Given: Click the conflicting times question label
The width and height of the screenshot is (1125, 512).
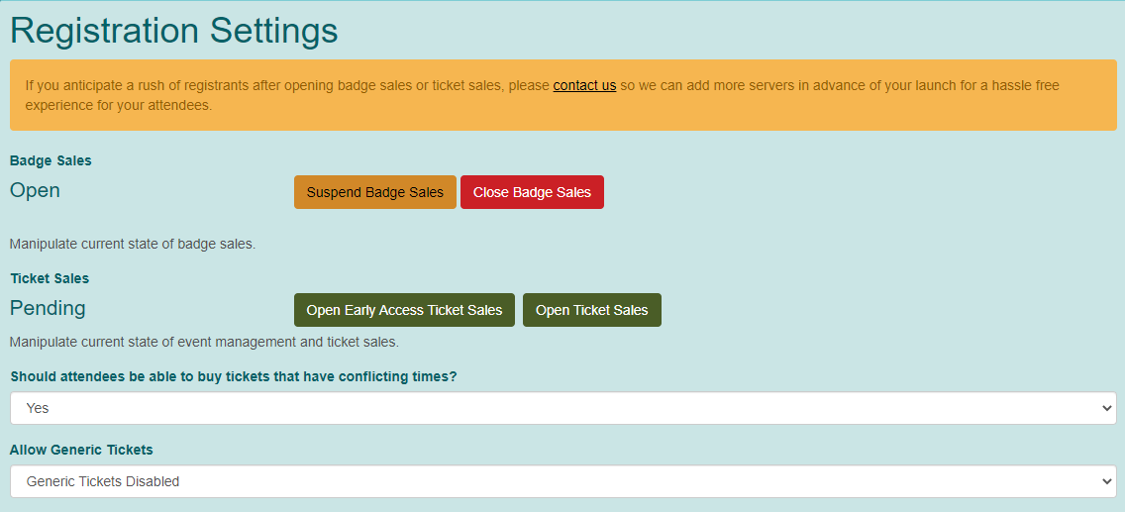Looking at the screenshot, I should click(x=234, y=376).
